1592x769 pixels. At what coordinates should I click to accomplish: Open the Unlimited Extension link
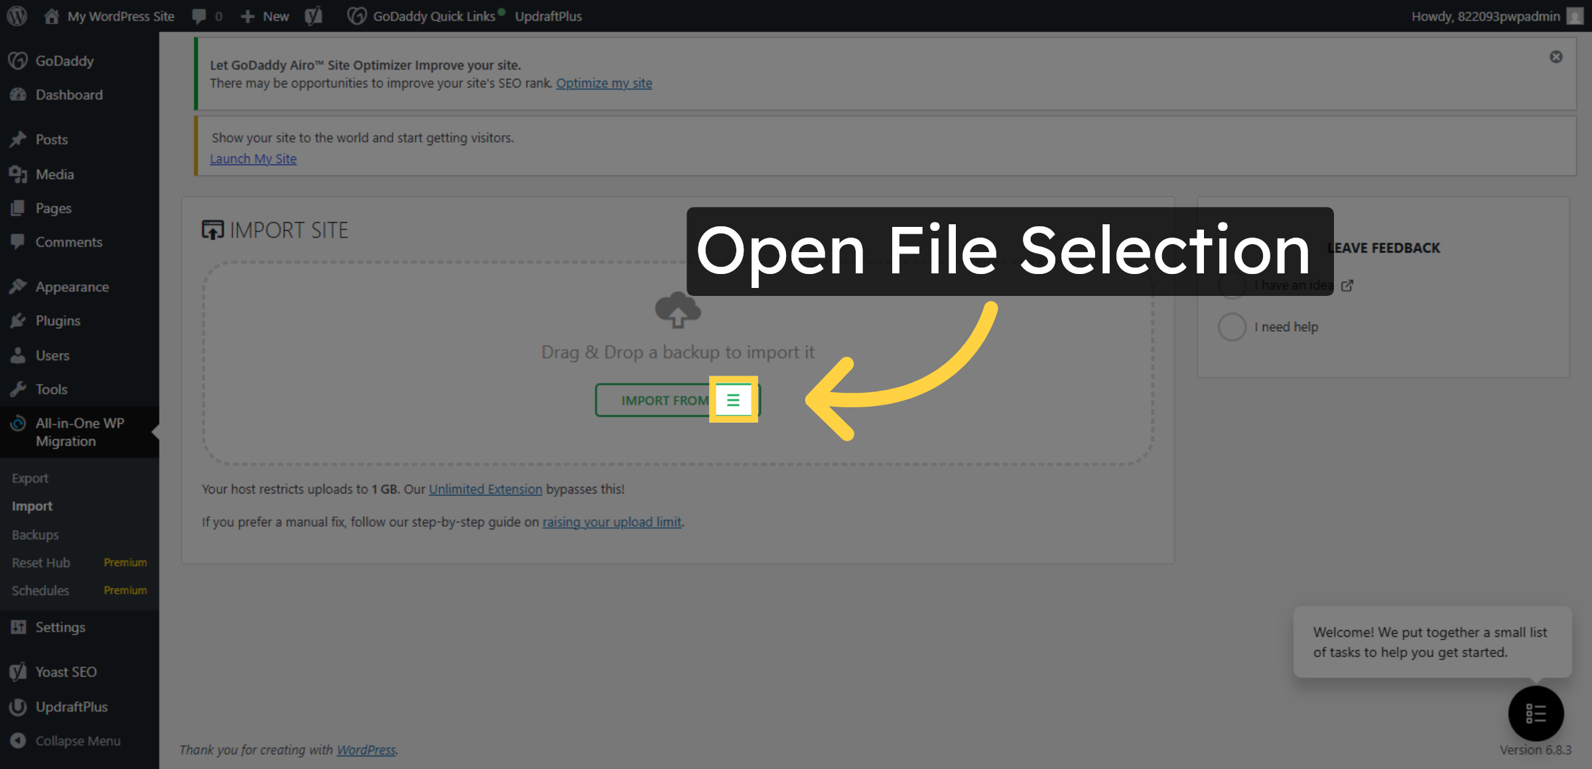click(x=486, y=489)
